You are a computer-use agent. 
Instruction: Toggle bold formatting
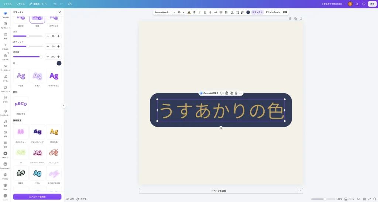194,12
